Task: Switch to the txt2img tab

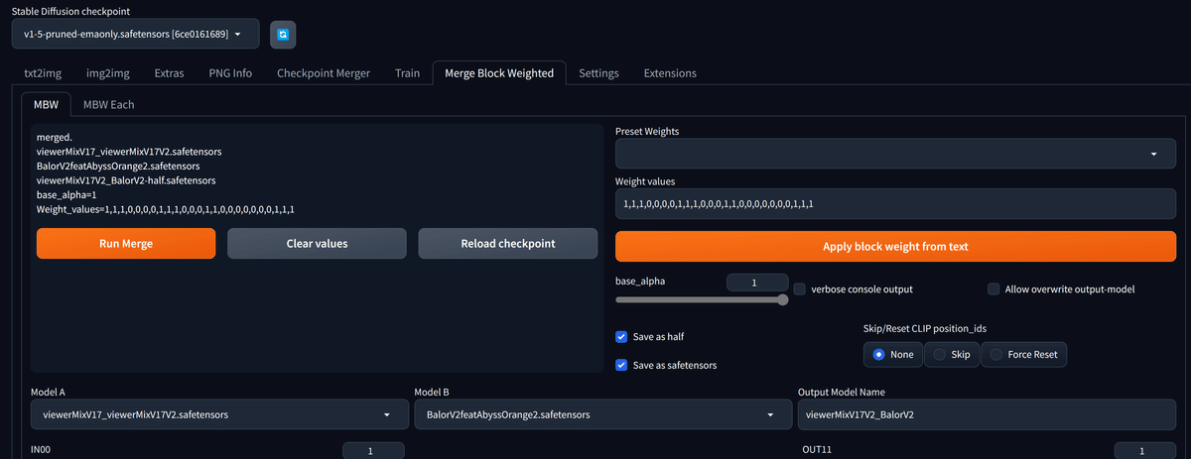Action: pos(43,73)
